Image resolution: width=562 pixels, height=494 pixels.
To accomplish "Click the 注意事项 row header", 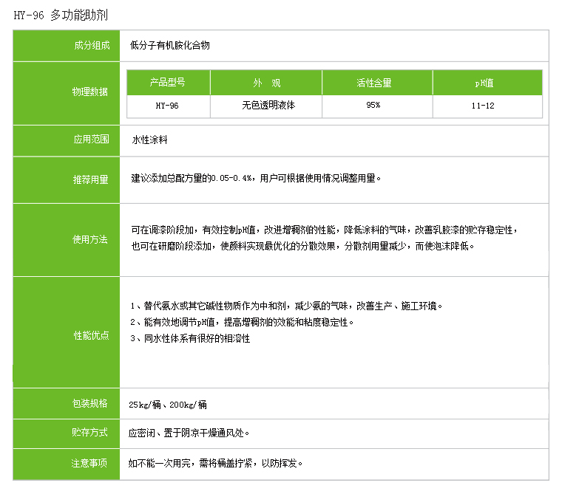I will pyautogui.click(x=90, y=464).
